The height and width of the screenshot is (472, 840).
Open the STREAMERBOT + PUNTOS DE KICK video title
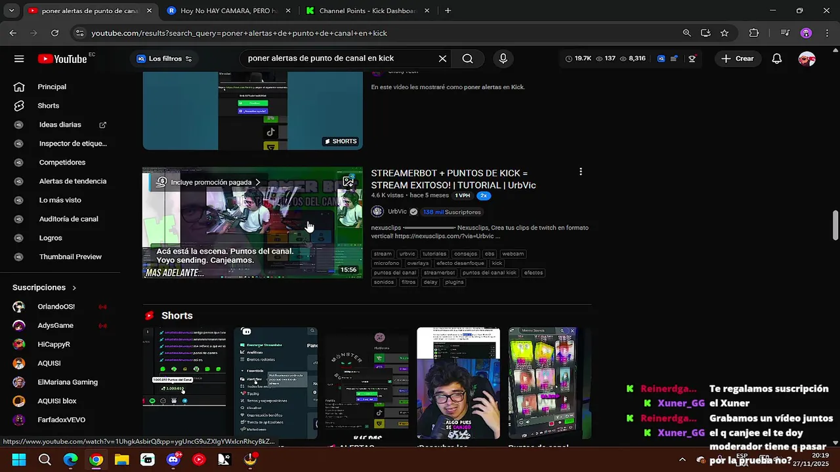(x=453, y=179)
